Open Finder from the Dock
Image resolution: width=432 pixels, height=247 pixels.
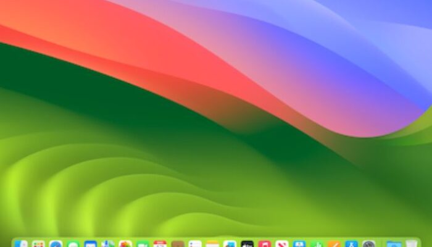pos(21,244)
